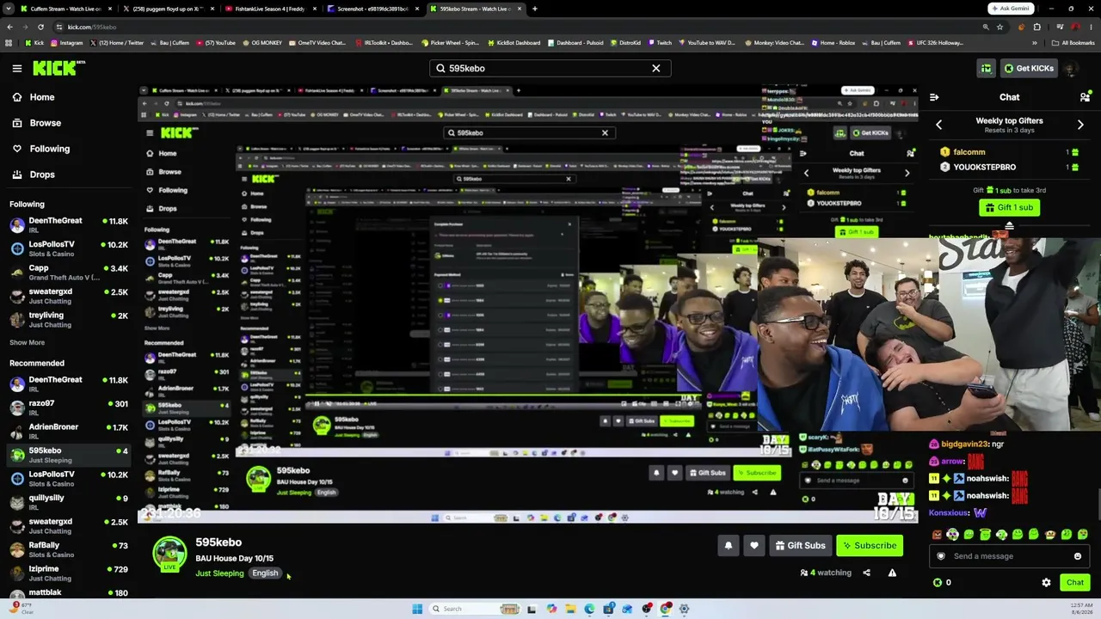Open DeenTheGreat channel under Following

(x=67, y=225)
